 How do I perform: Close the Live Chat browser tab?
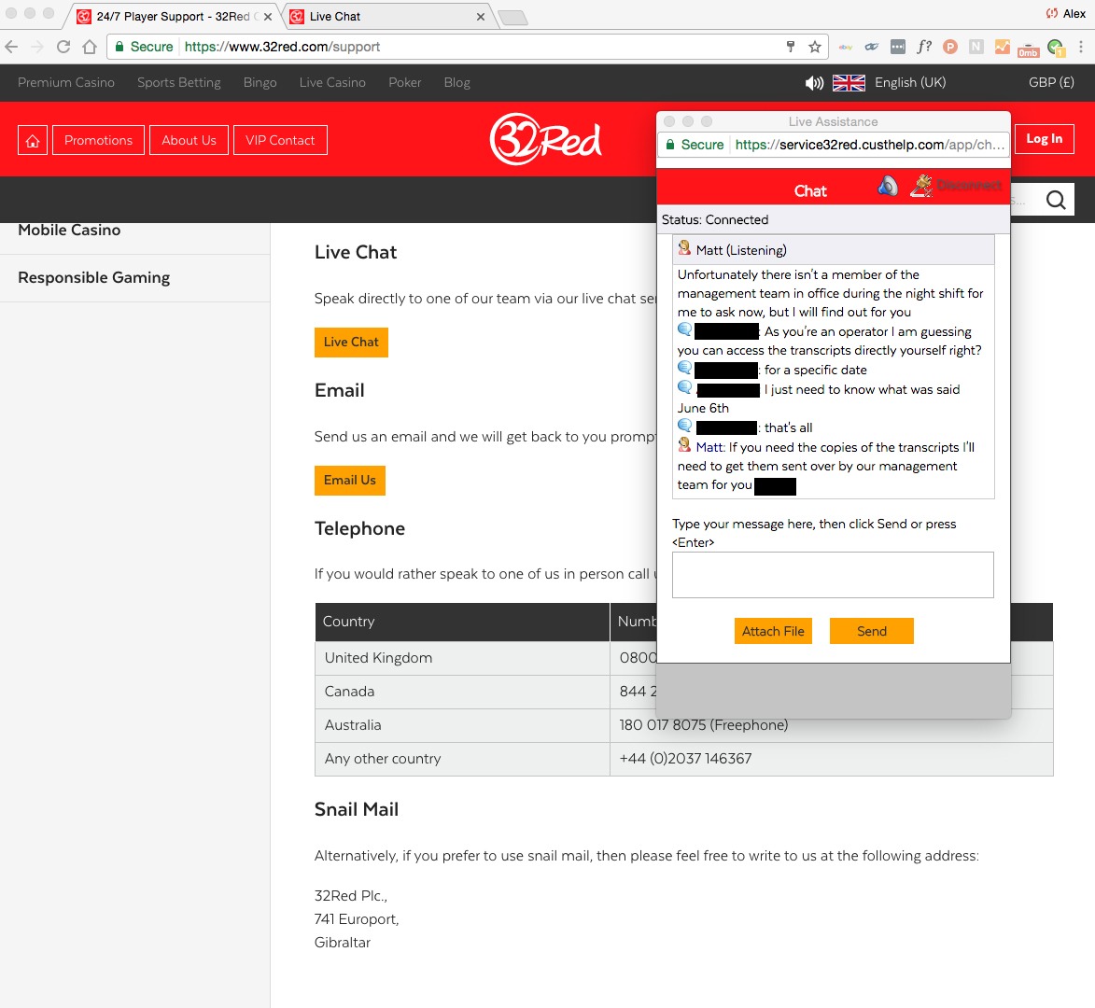[481, 17]
